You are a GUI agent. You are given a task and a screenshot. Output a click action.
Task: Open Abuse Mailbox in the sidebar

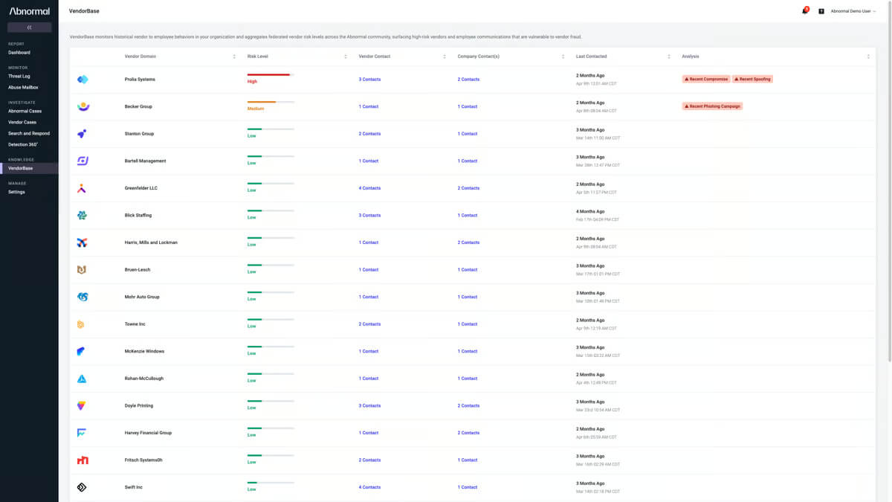tap(23, 88)
